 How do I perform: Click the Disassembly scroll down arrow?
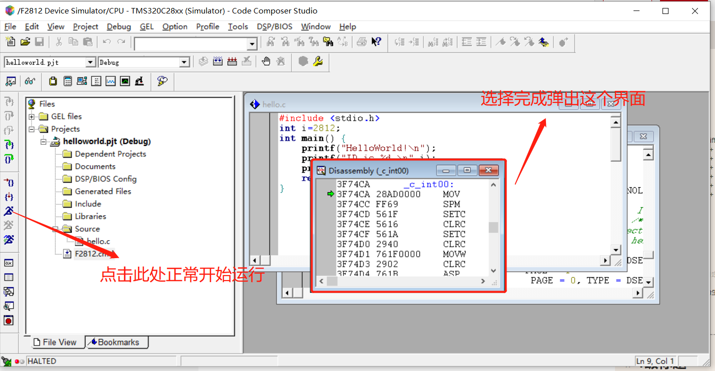493,271
